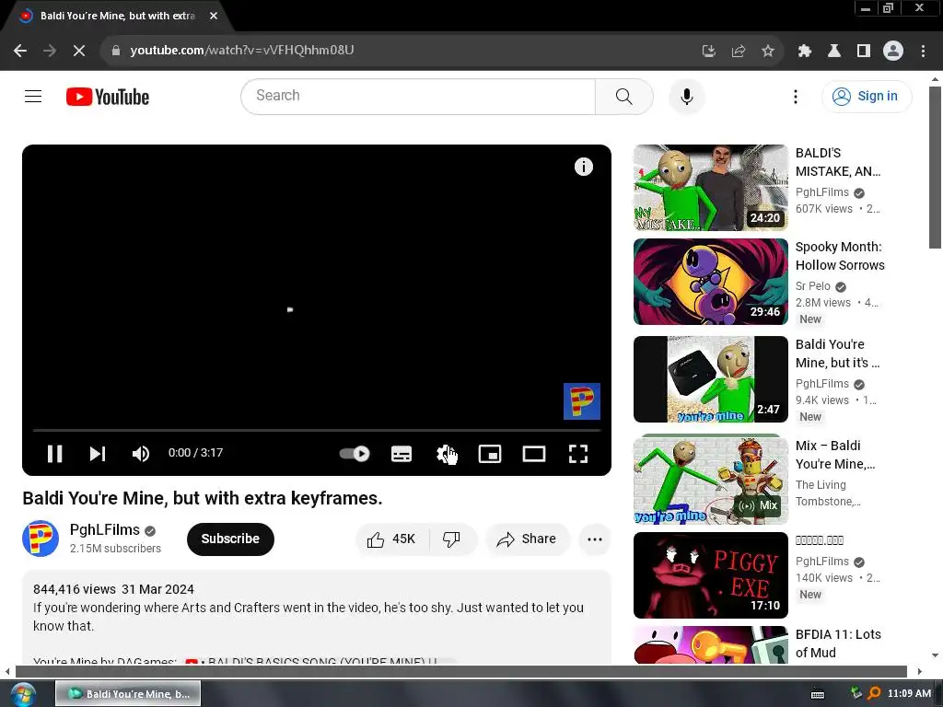
Task: Focus the YouTube search field
Action: [418, 96]
